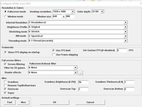
Task: Toggle the Vsync checkbox
Action: 5,93
